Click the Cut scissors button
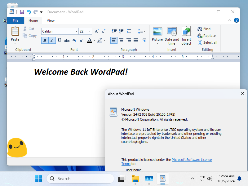Image resolution: width=248 pixels, height=186 pixels. click(x=29, y=29)
